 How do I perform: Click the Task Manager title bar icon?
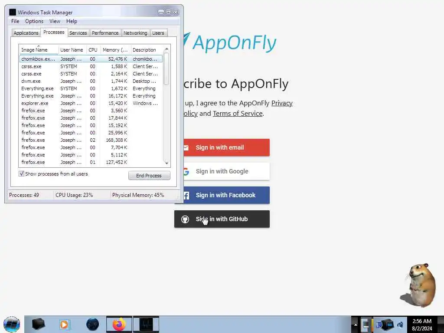point(13,12)
